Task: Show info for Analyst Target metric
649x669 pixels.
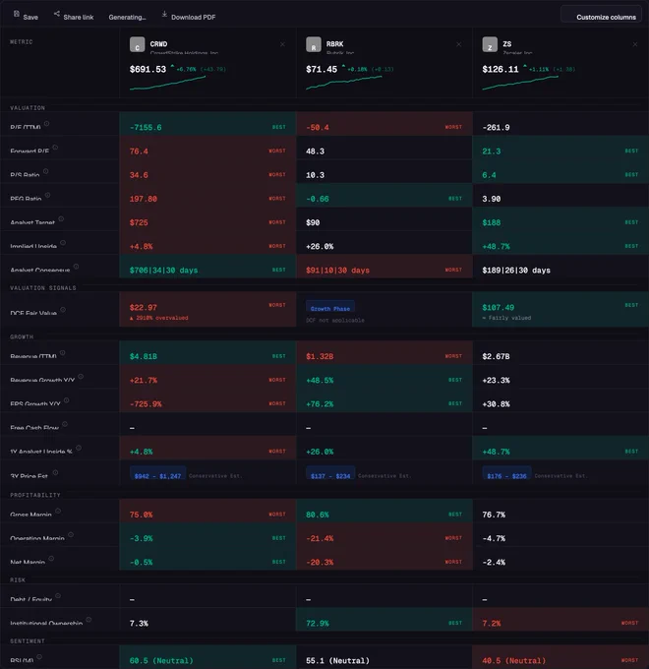Action: coord(61,218)
